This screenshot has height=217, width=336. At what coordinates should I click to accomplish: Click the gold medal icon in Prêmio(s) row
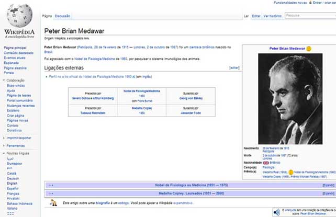point(291,172)
